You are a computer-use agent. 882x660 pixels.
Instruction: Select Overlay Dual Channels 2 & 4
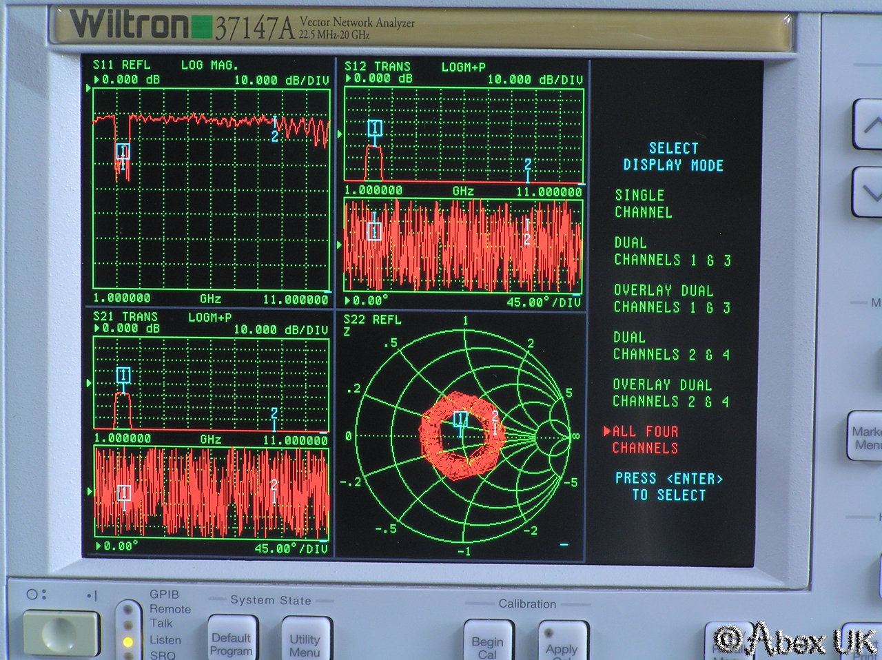click(671, 393)
